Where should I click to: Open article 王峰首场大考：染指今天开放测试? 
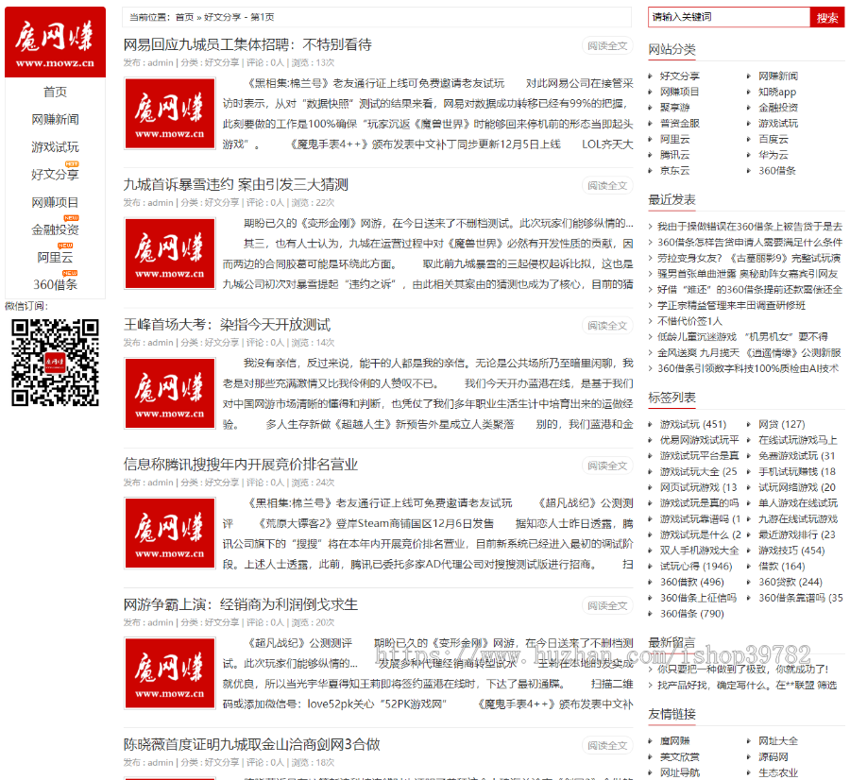(x=227, y=325)
